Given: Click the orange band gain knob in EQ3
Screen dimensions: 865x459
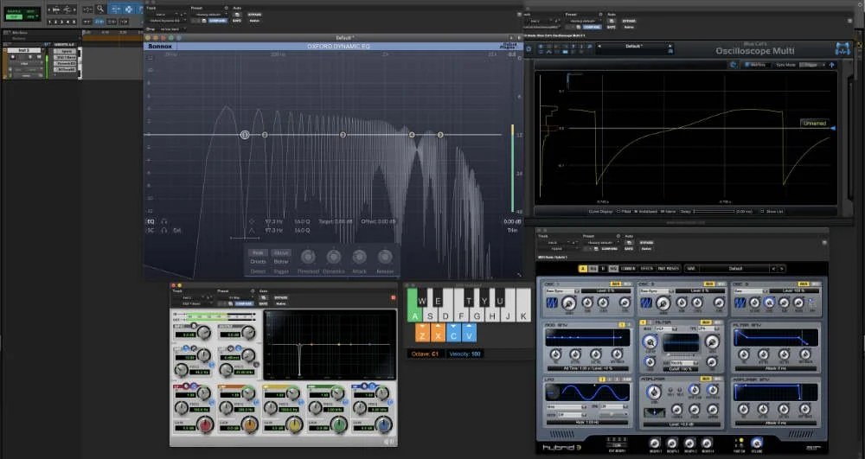Looking at the screenshot, I should pyautogui.click(x=250, y=424).
